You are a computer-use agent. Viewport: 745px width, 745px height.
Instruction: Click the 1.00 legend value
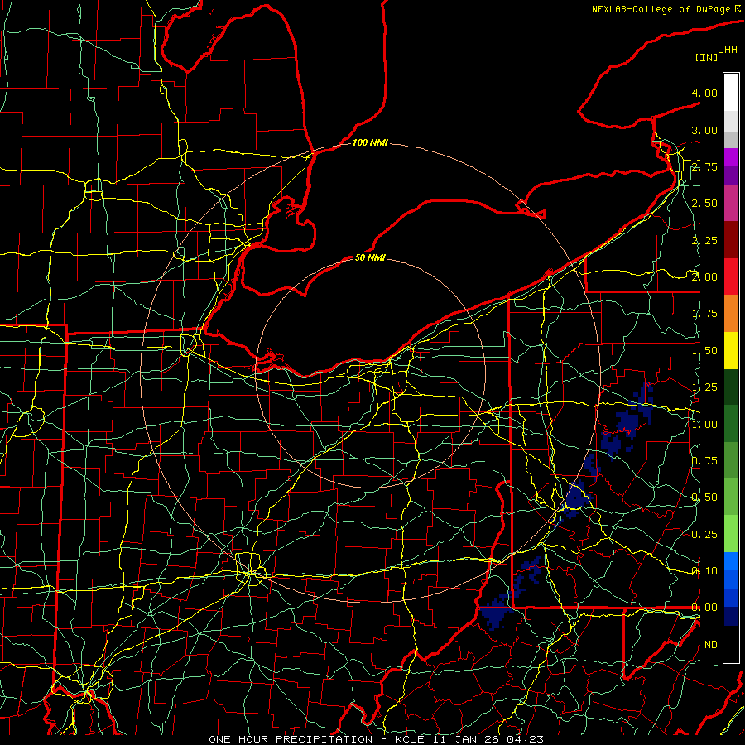coord(704,425)
